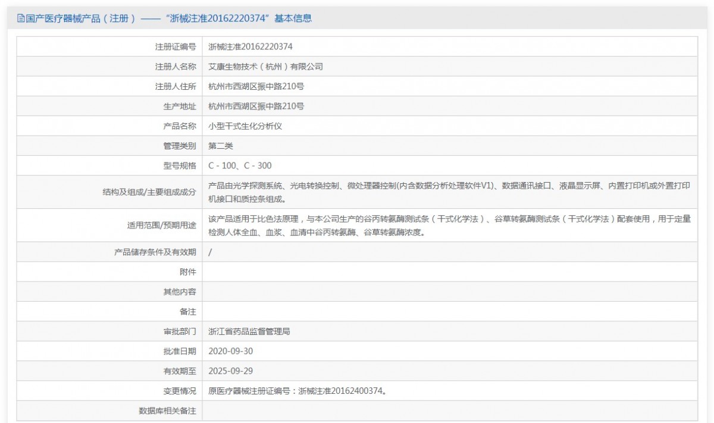The height and width of the screenshot is (423, 714).
Task: Click the label "型号规格"
Action: (180, 166)
